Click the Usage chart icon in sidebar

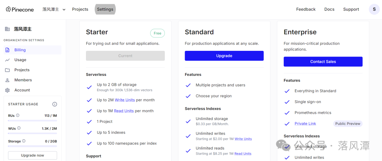click(x=7, y=60)
